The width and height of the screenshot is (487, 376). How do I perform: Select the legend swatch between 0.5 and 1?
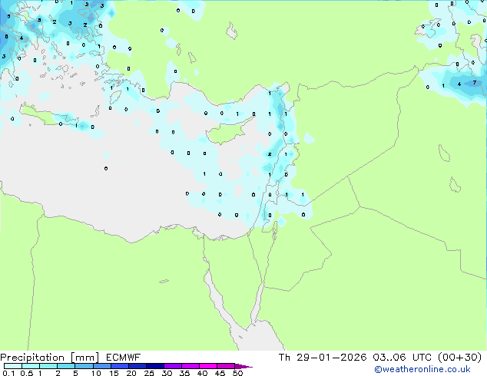pyautogui.click(x=31, y=366)
